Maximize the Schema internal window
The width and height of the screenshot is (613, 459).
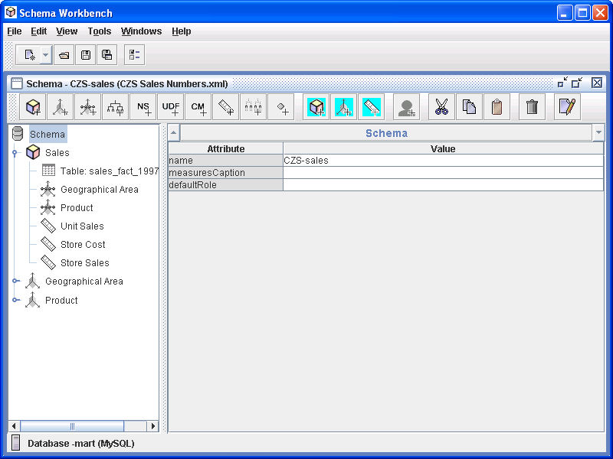[x=577, y=83]
